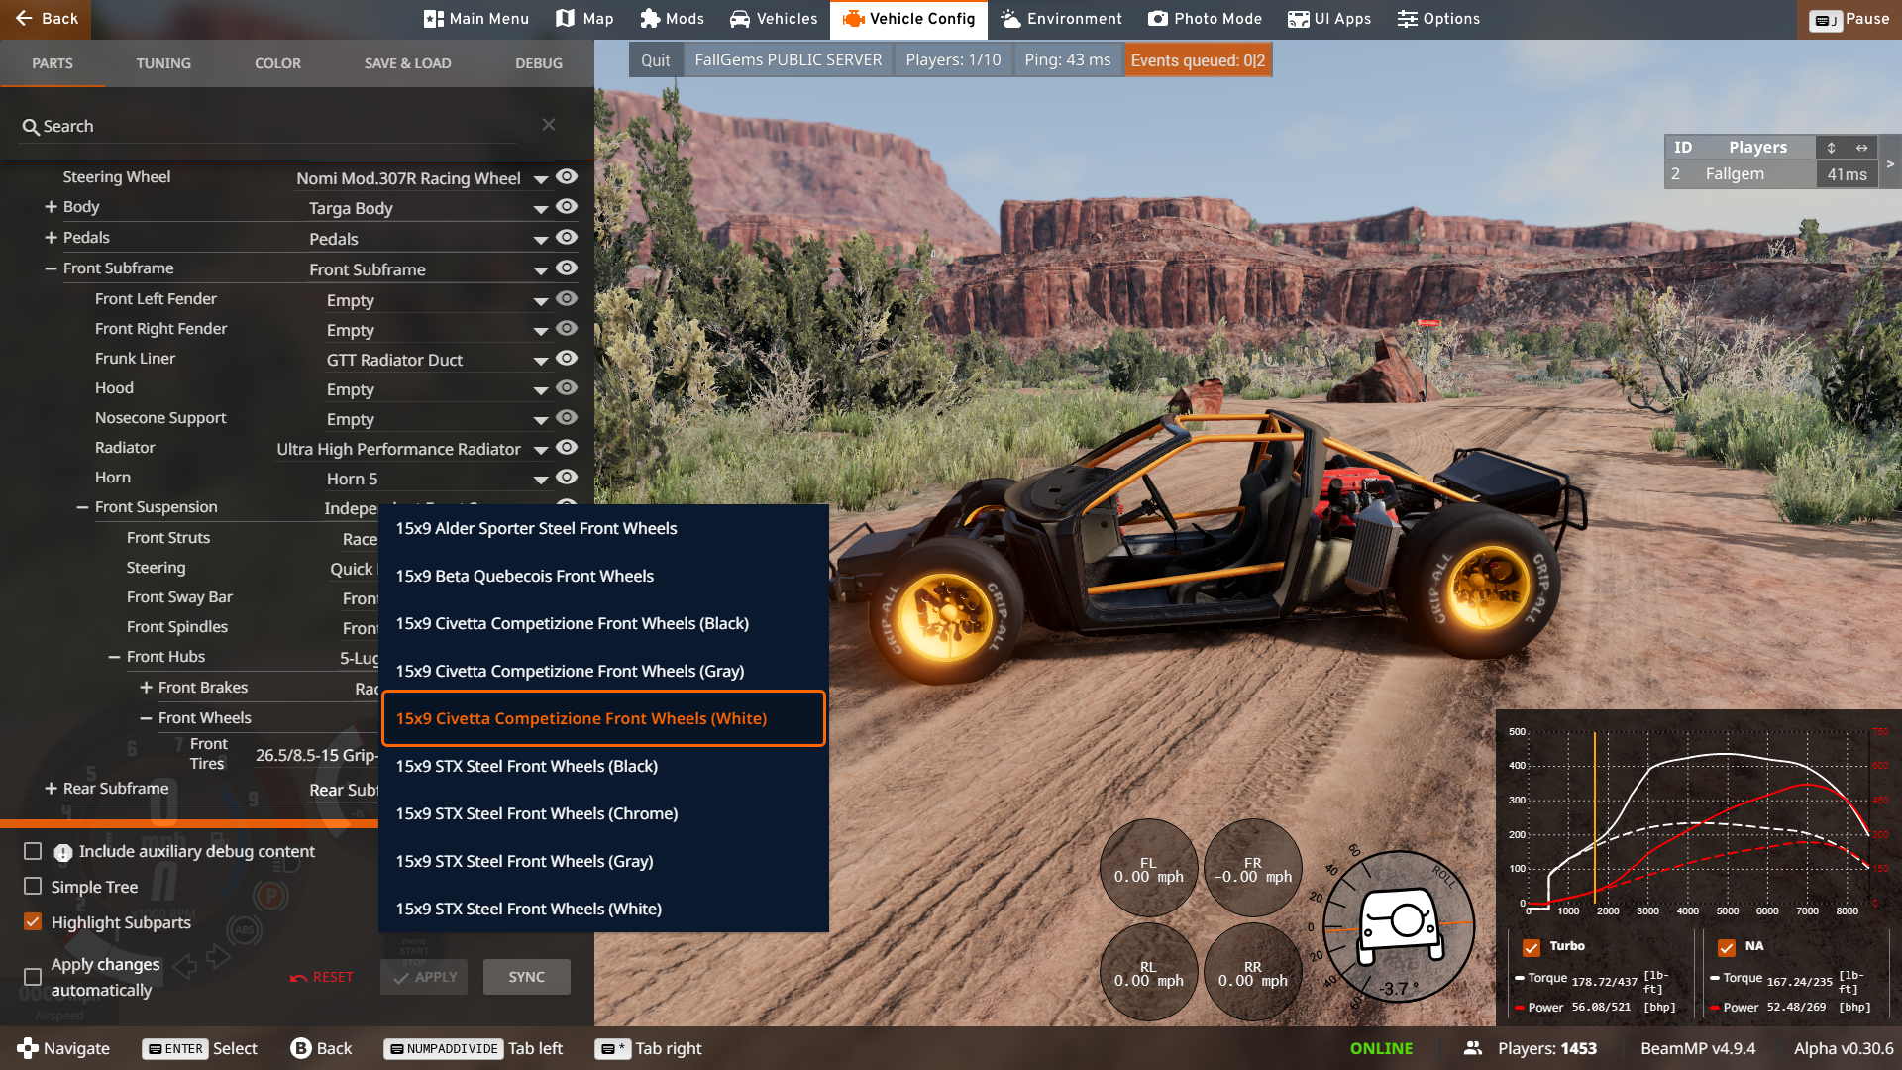
Task: Open Steering Wheel part dropdown
Action: pos(421,178)
